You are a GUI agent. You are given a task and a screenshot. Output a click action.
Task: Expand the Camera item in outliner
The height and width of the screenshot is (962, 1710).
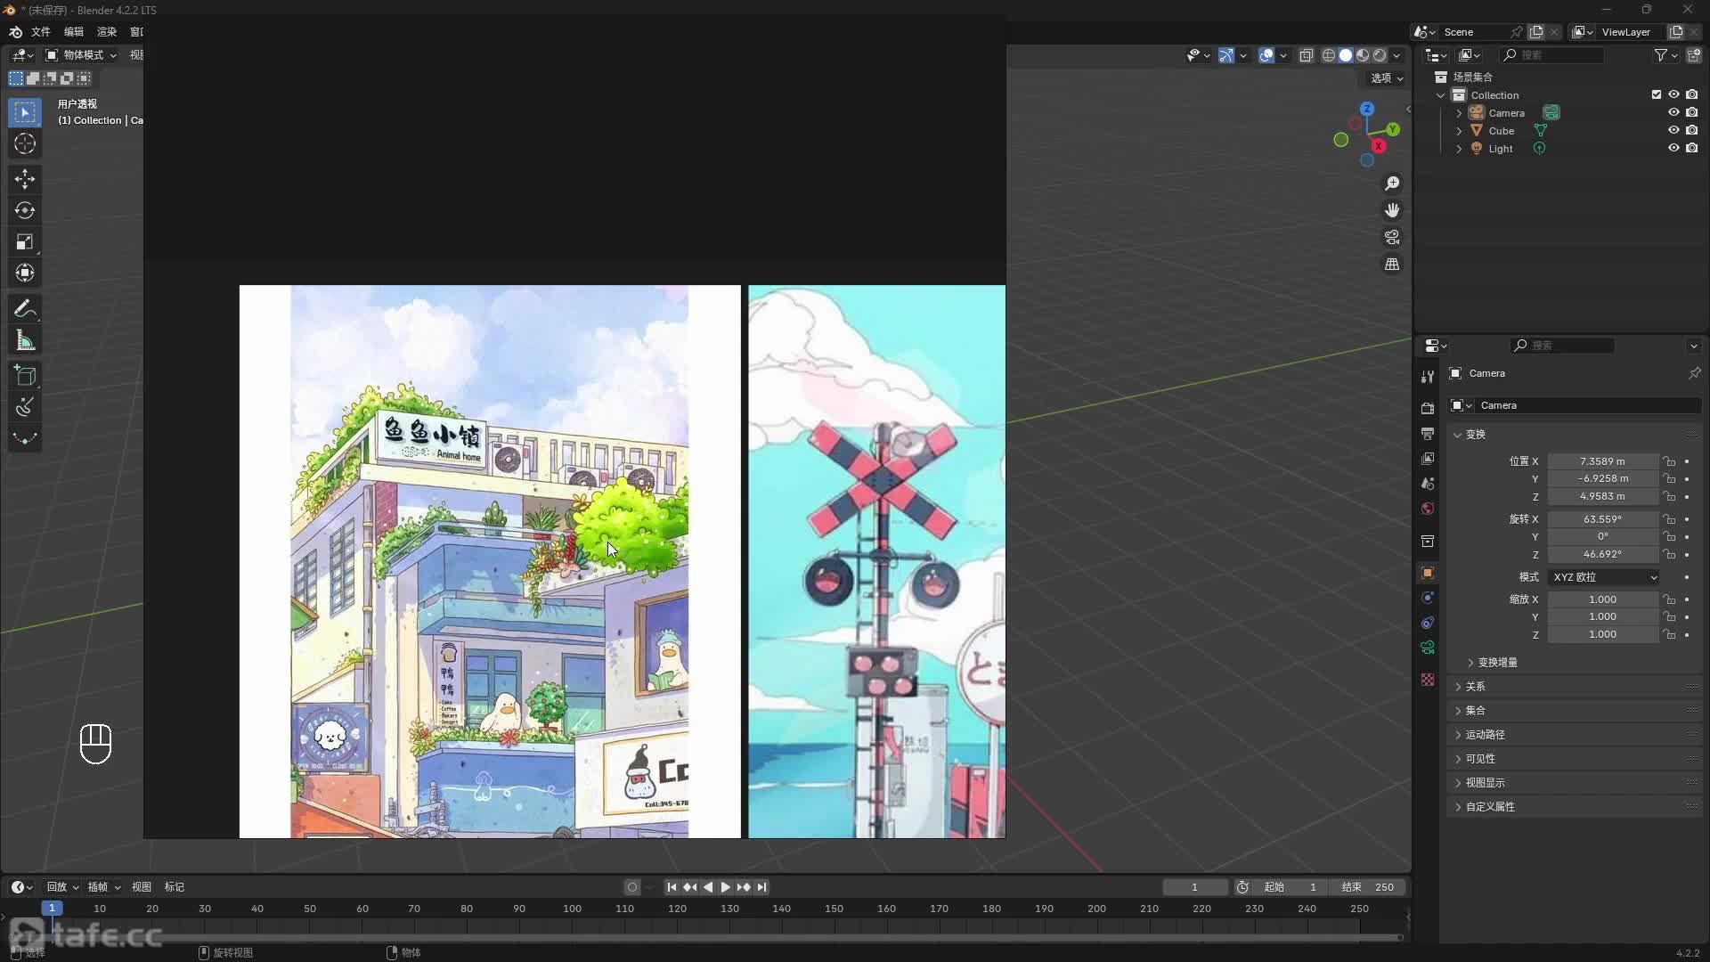click(x=1459, y=113)
